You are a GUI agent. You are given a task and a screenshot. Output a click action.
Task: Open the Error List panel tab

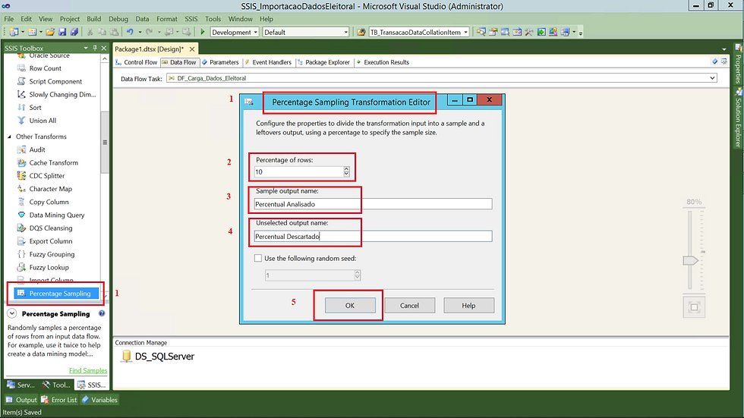[59, 400]
